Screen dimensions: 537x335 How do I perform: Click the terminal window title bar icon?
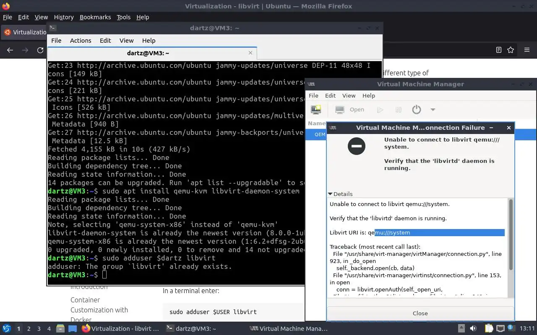coord(52,28)
